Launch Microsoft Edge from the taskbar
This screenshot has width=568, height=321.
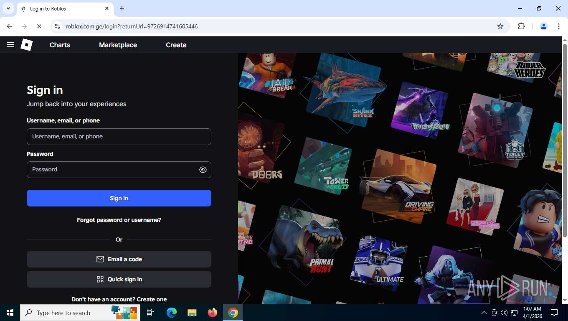click(172, 313)
